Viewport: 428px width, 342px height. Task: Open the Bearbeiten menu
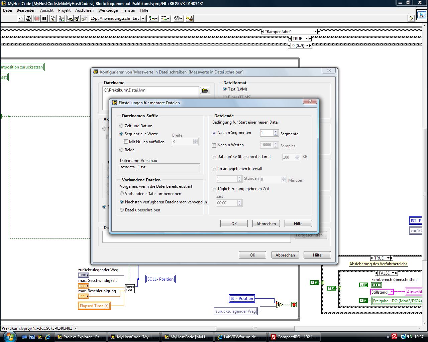(x=26, y=10)
